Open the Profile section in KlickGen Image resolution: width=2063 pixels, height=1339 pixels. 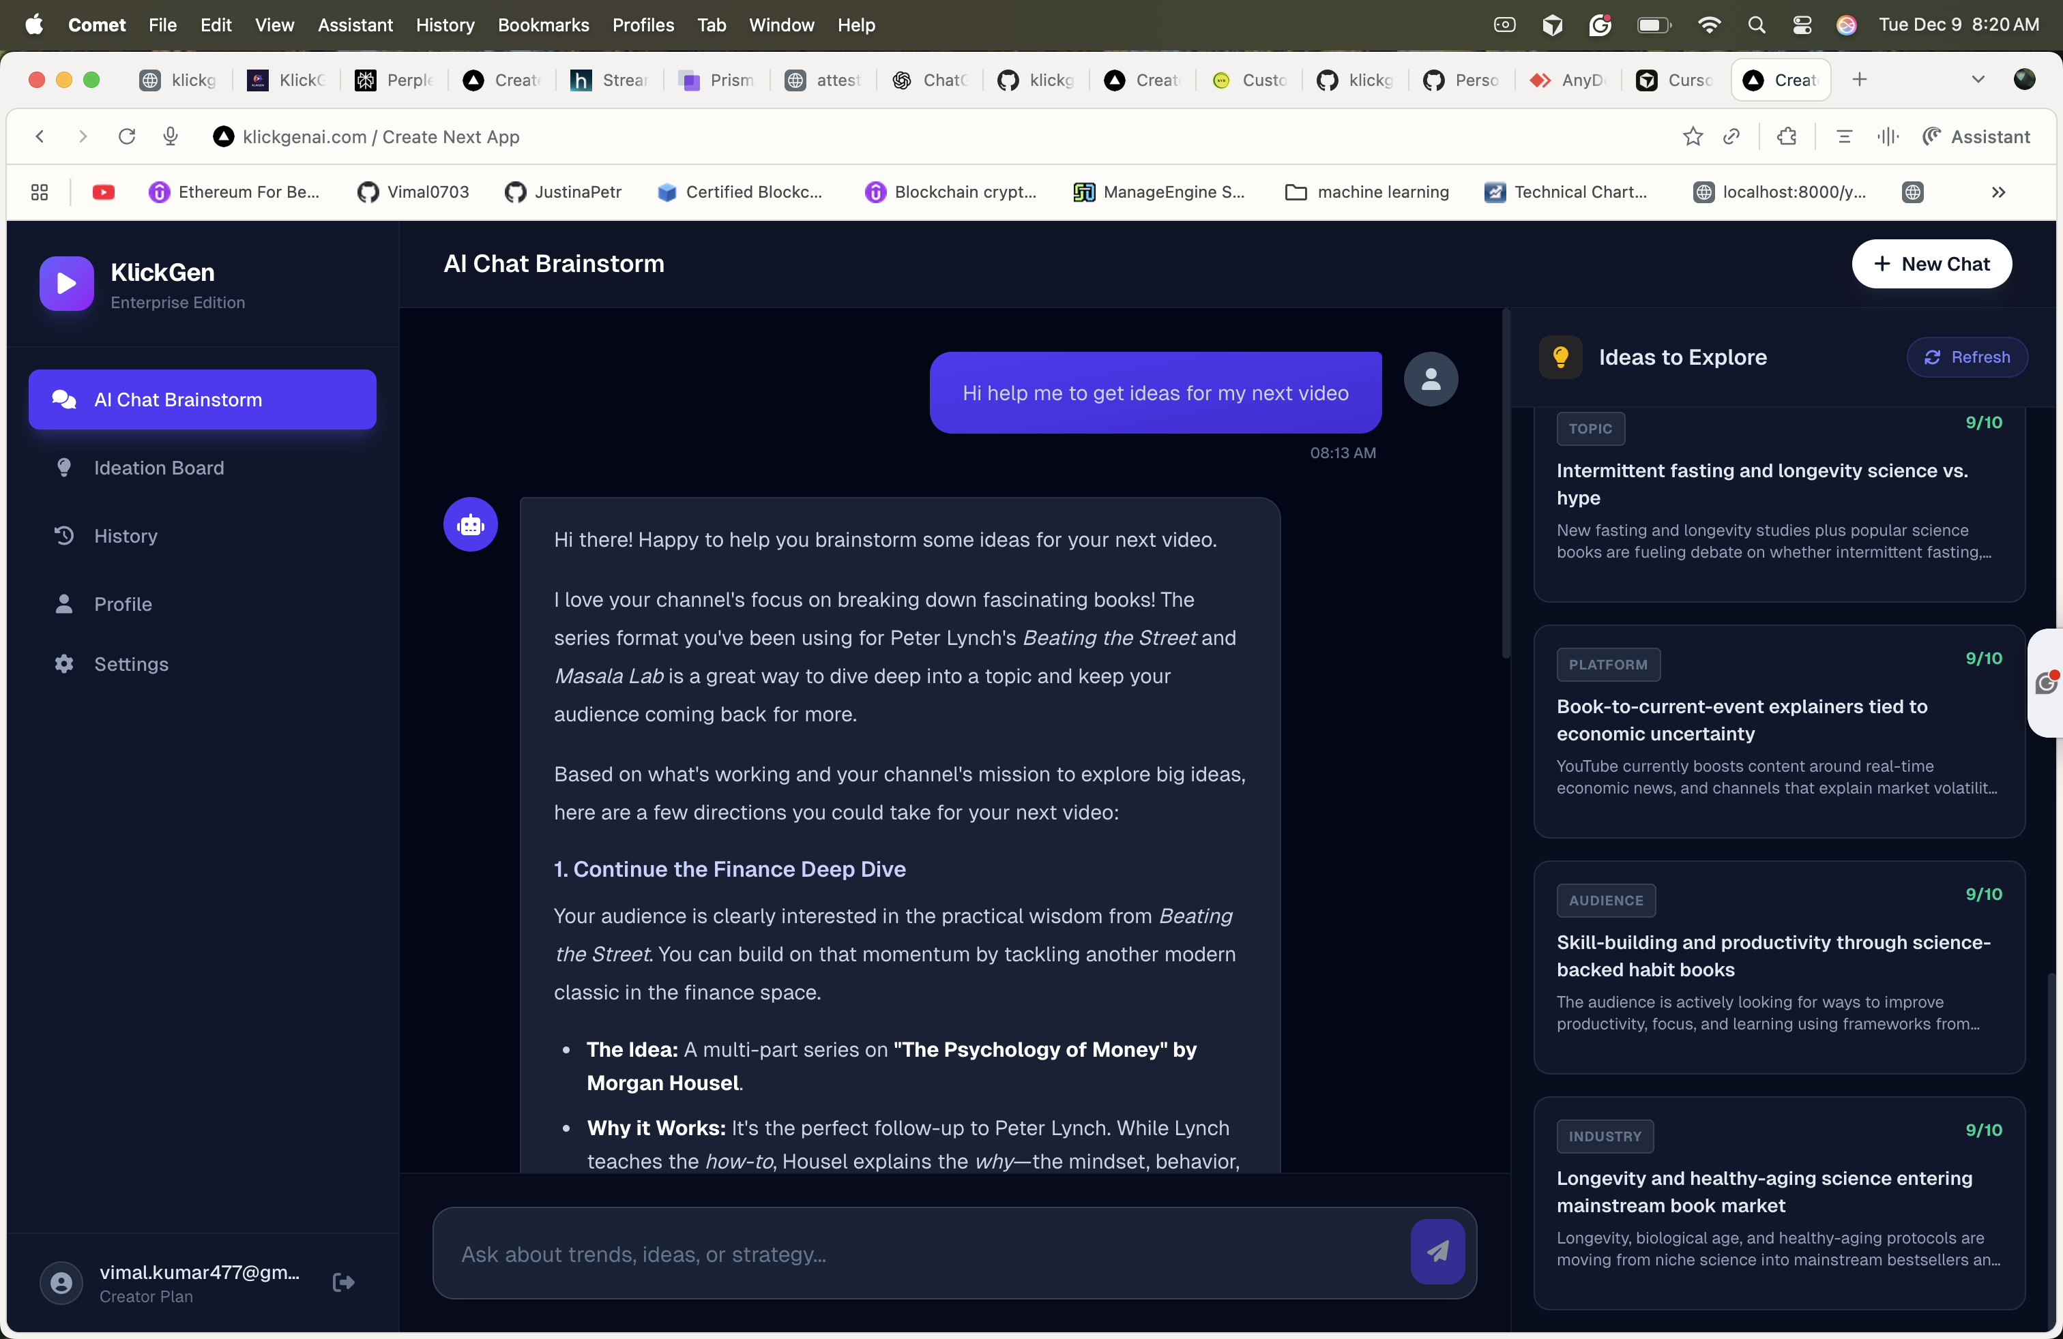122,603
